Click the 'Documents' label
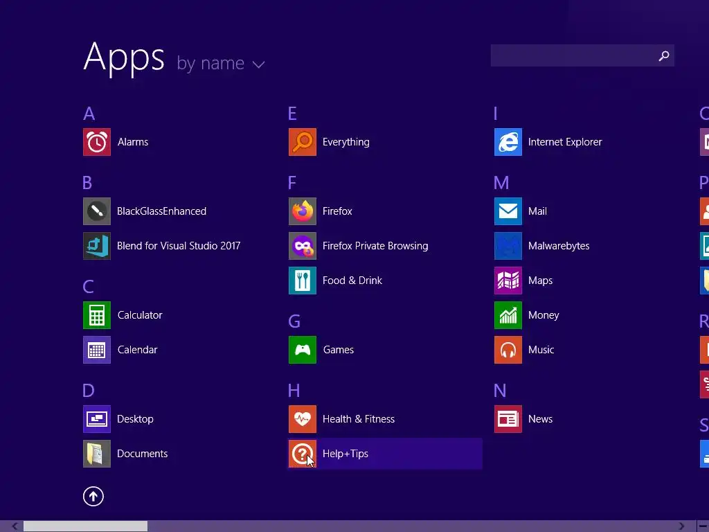The width and height of the screenshot is (709, 532). coord(143,454)
